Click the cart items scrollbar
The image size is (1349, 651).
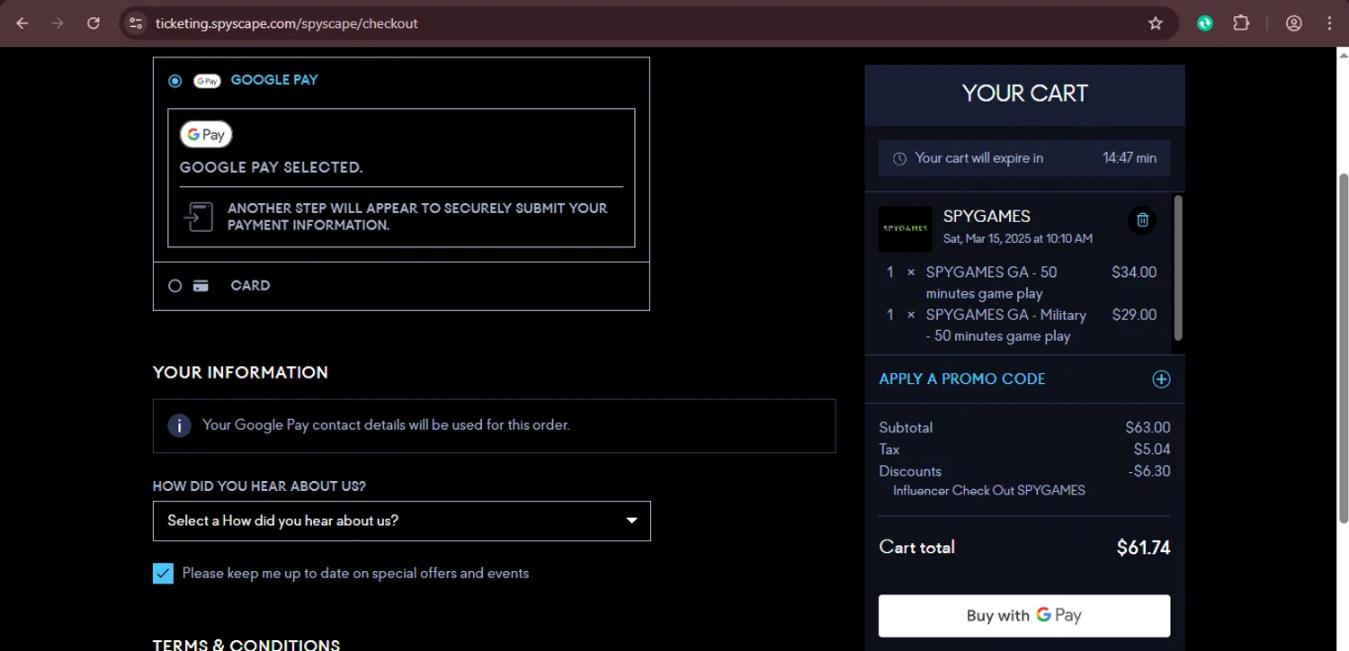1178,268
